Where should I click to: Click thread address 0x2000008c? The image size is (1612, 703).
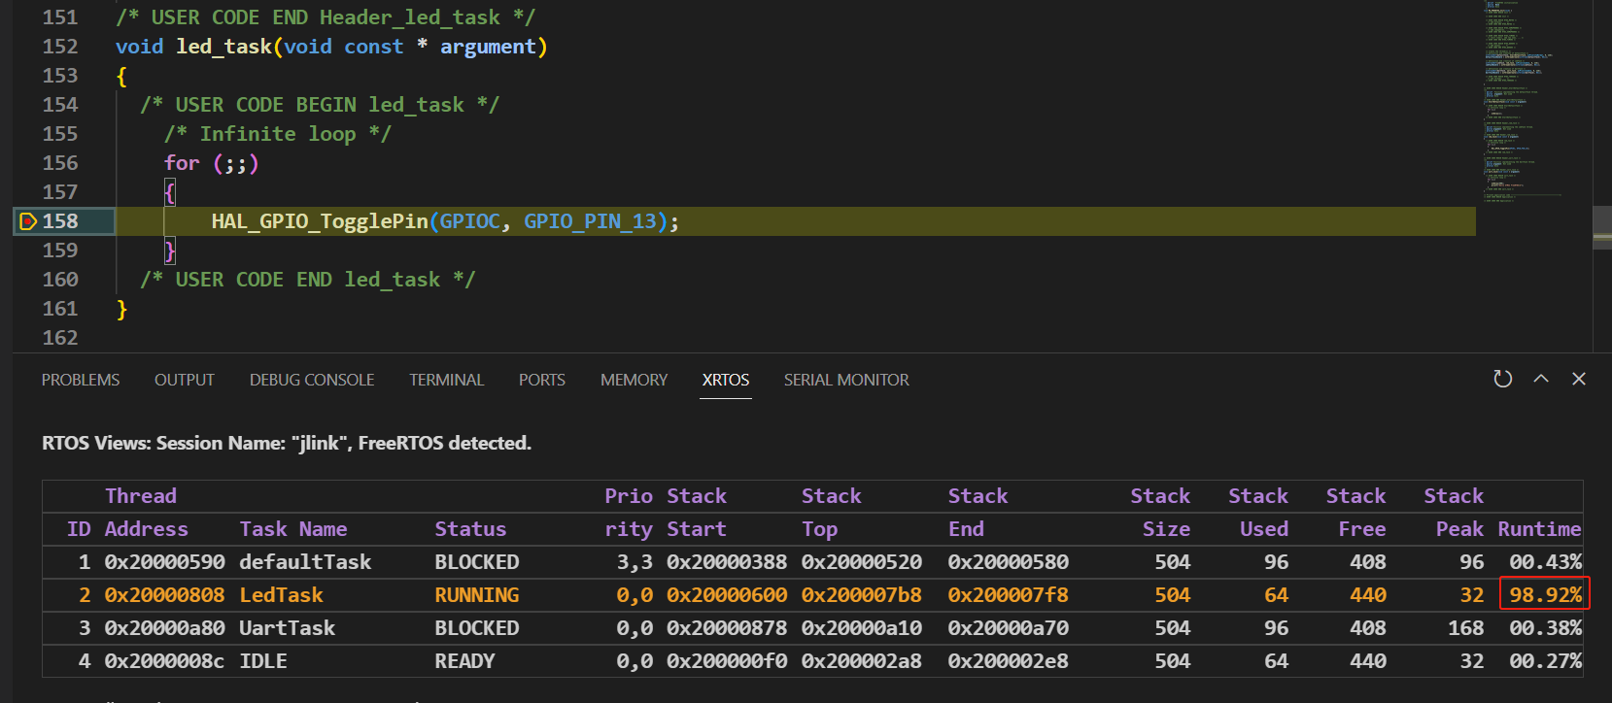point(164,661)
